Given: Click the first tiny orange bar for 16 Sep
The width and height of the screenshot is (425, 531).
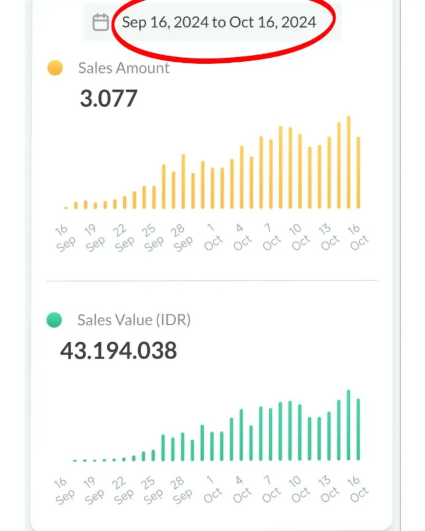Looking at the screenshot, I should [x=66, y=208].
